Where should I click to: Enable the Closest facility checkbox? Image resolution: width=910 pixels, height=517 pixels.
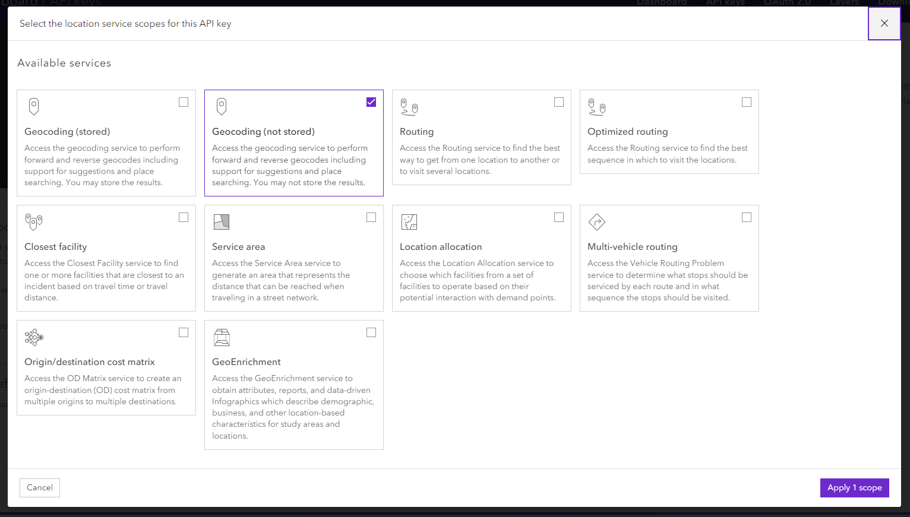coord(184,217)
